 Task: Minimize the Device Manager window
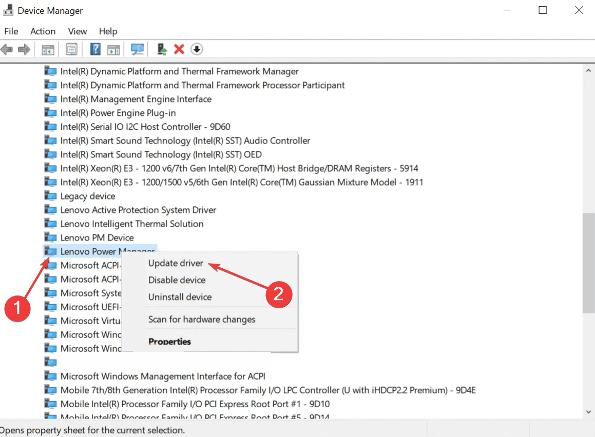coord(507,10)
